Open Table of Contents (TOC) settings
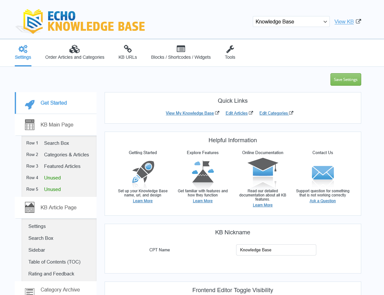 point(54,262)
